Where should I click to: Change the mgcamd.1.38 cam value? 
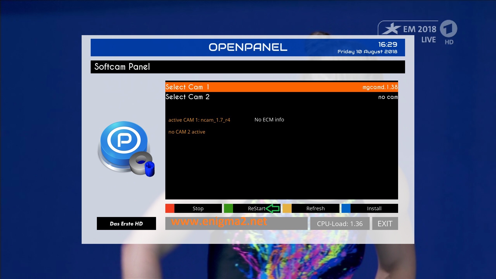coord(380,87)
